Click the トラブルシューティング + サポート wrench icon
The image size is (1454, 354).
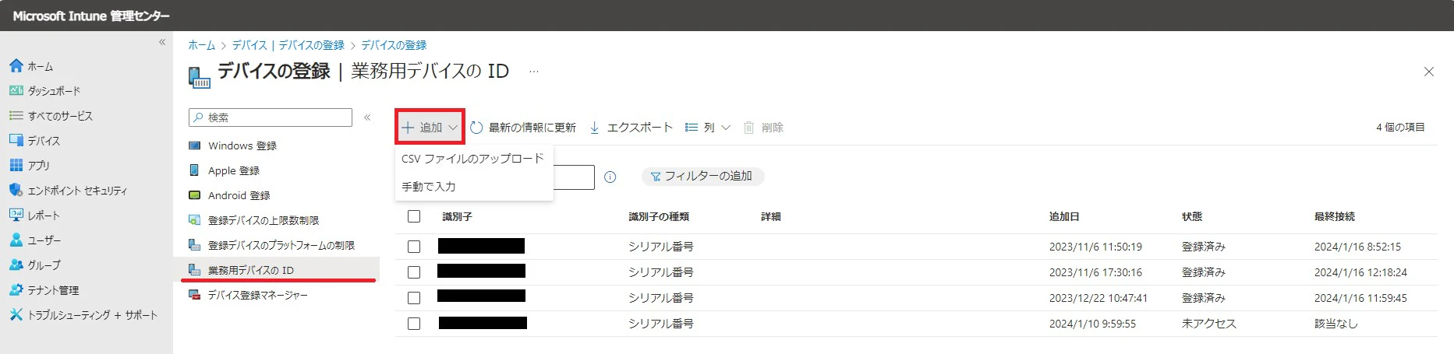click(x=16, y=315)
